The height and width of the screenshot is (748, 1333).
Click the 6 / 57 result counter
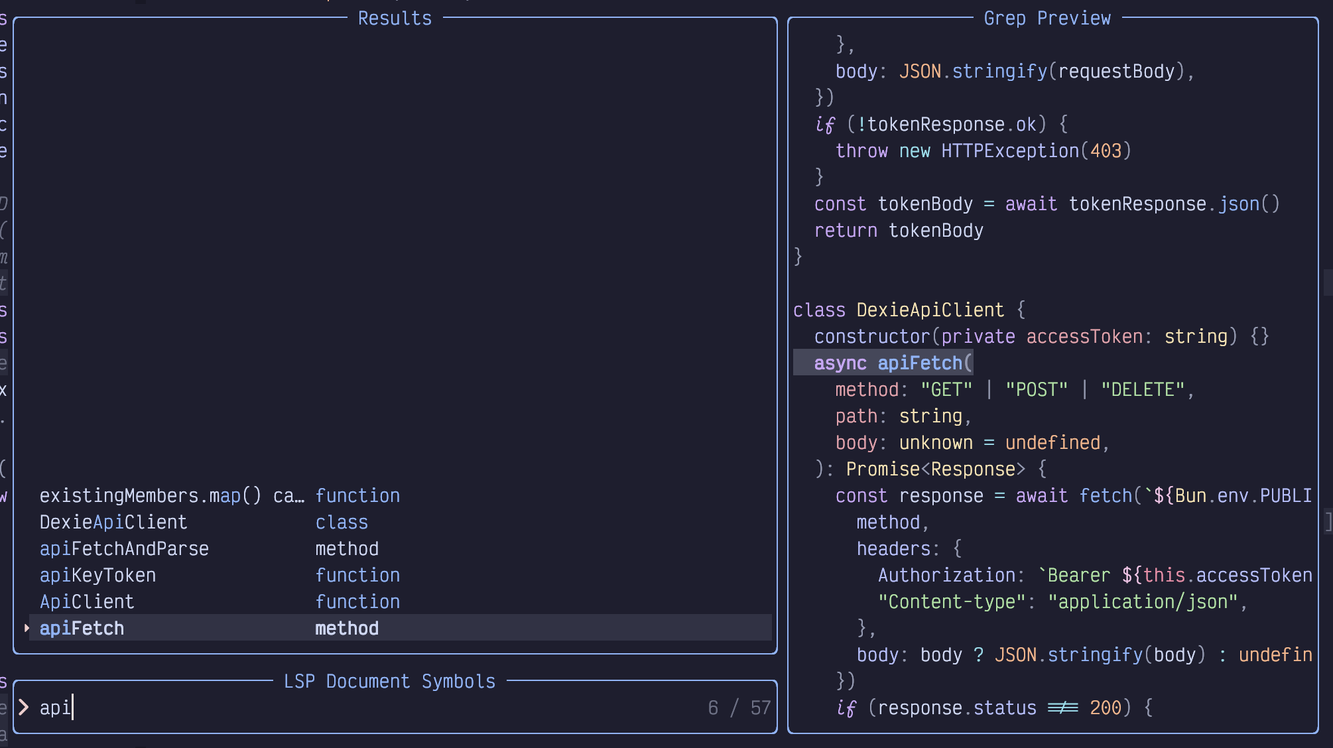tap(739, 708)
